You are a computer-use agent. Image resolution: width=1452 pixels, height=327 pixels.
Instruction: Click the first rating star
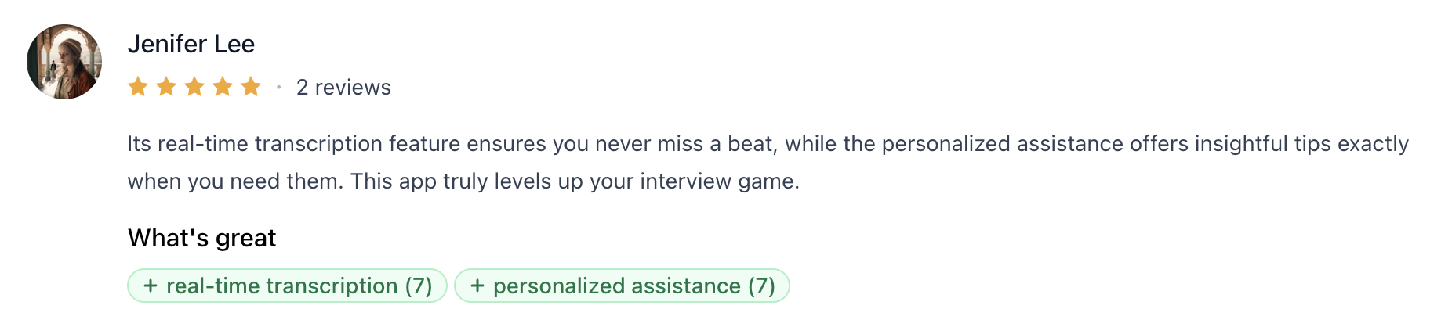(138, 87)
